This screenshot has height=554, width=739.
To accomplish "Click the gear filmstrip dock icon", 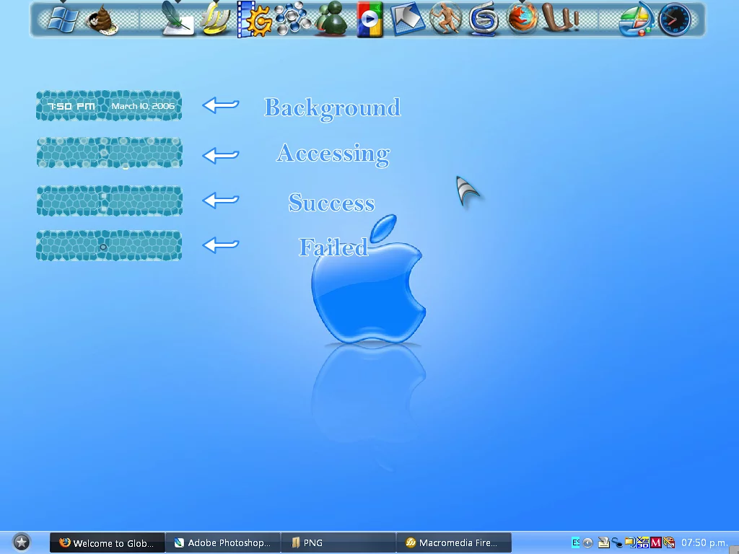I will coord(254,19).
